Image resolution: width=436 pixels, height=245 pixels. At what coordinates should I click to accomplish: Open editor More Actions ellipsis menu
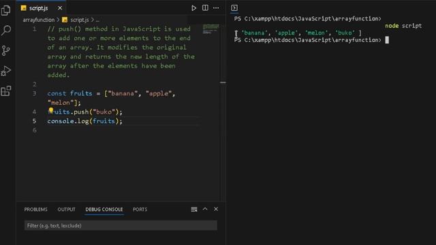[x=216, y=8]
